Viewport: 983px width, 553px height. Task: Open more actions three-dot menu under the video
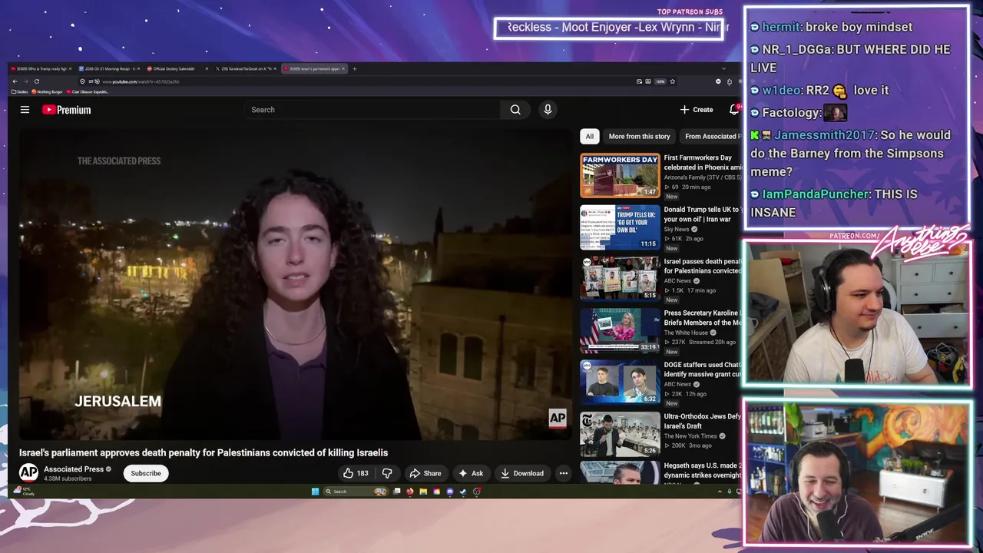click(564, 473)
